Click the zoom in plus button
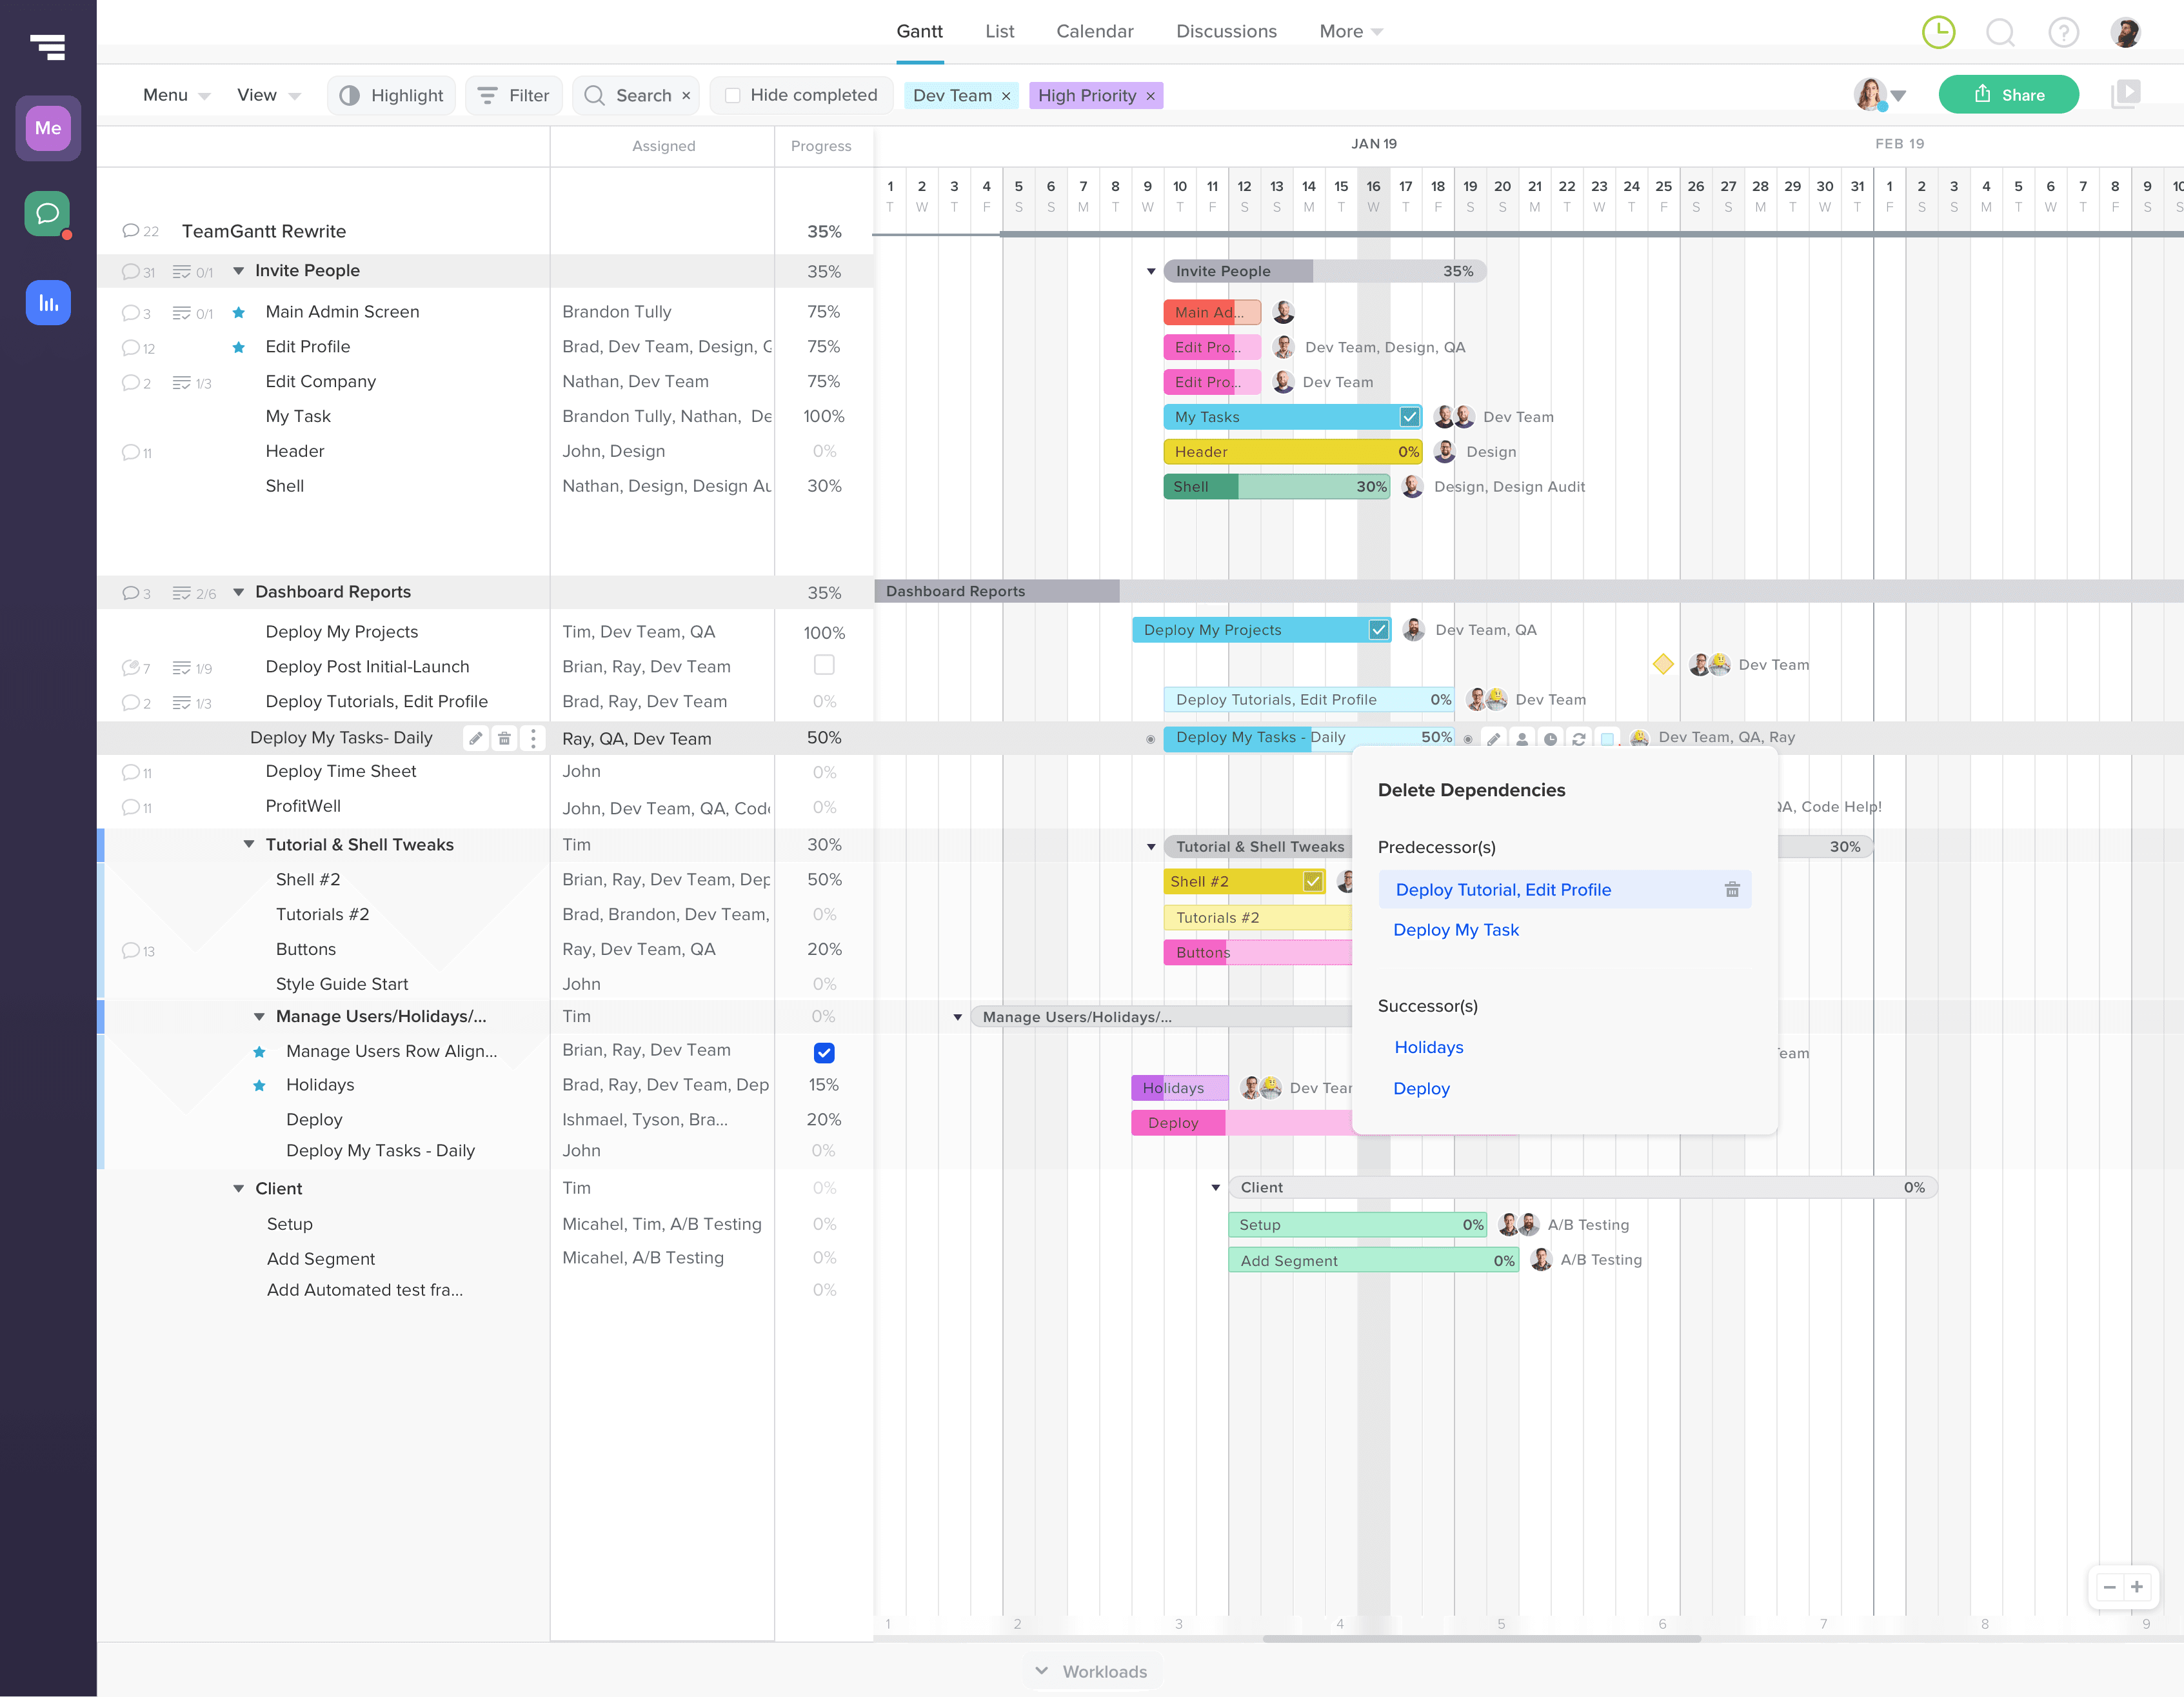The image size is (2184, 1697). 2137,1587
